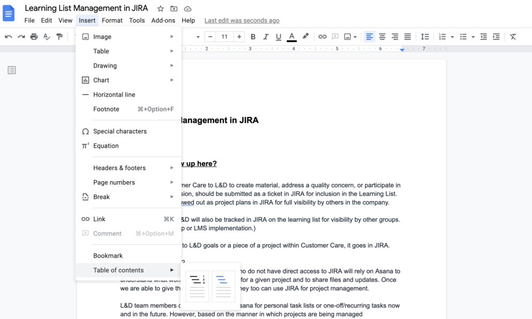Select table of contents with page numbers
The image size is (532, 319).
click(197, 286)
